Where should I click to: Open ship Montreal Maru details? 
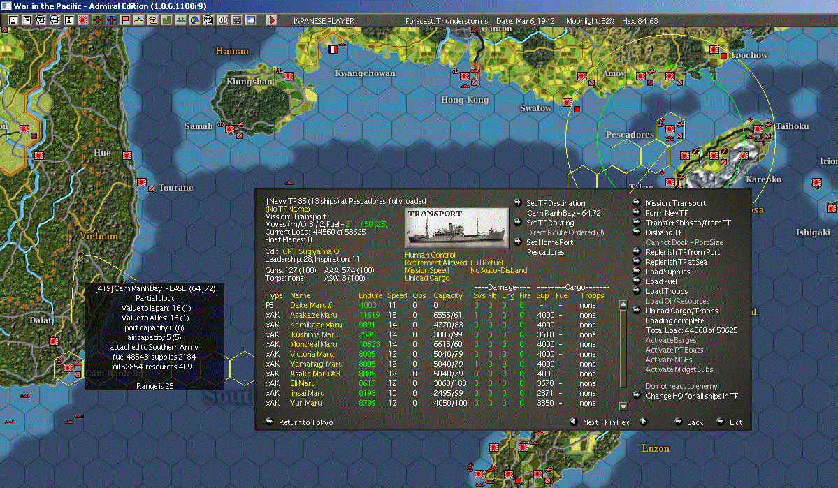coord(313,344)
